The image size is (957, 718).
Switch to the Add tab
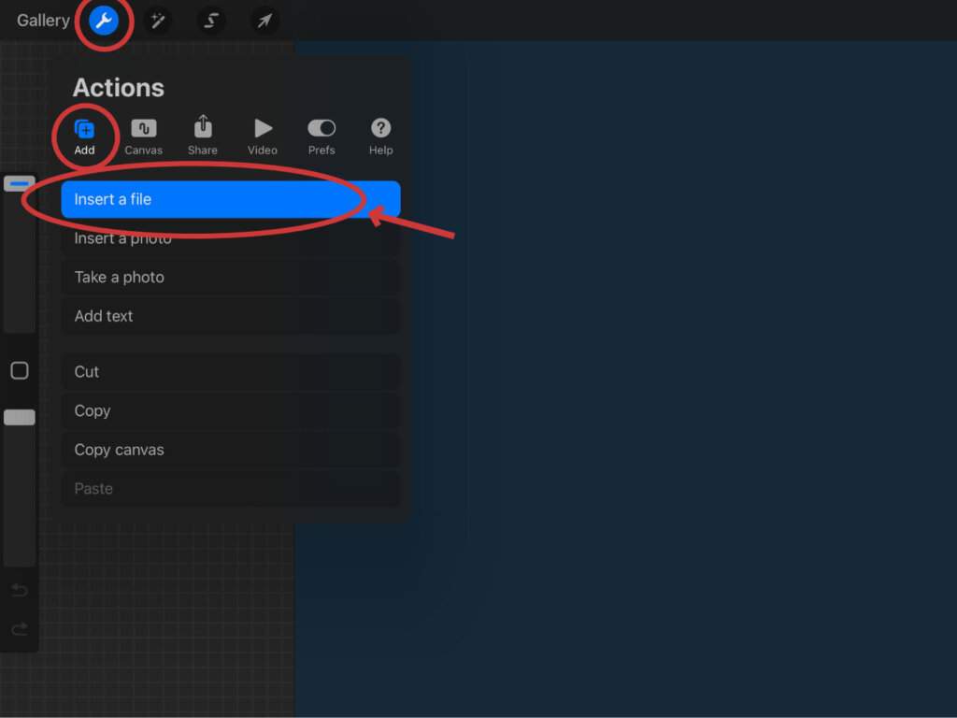tap(85, 136)
